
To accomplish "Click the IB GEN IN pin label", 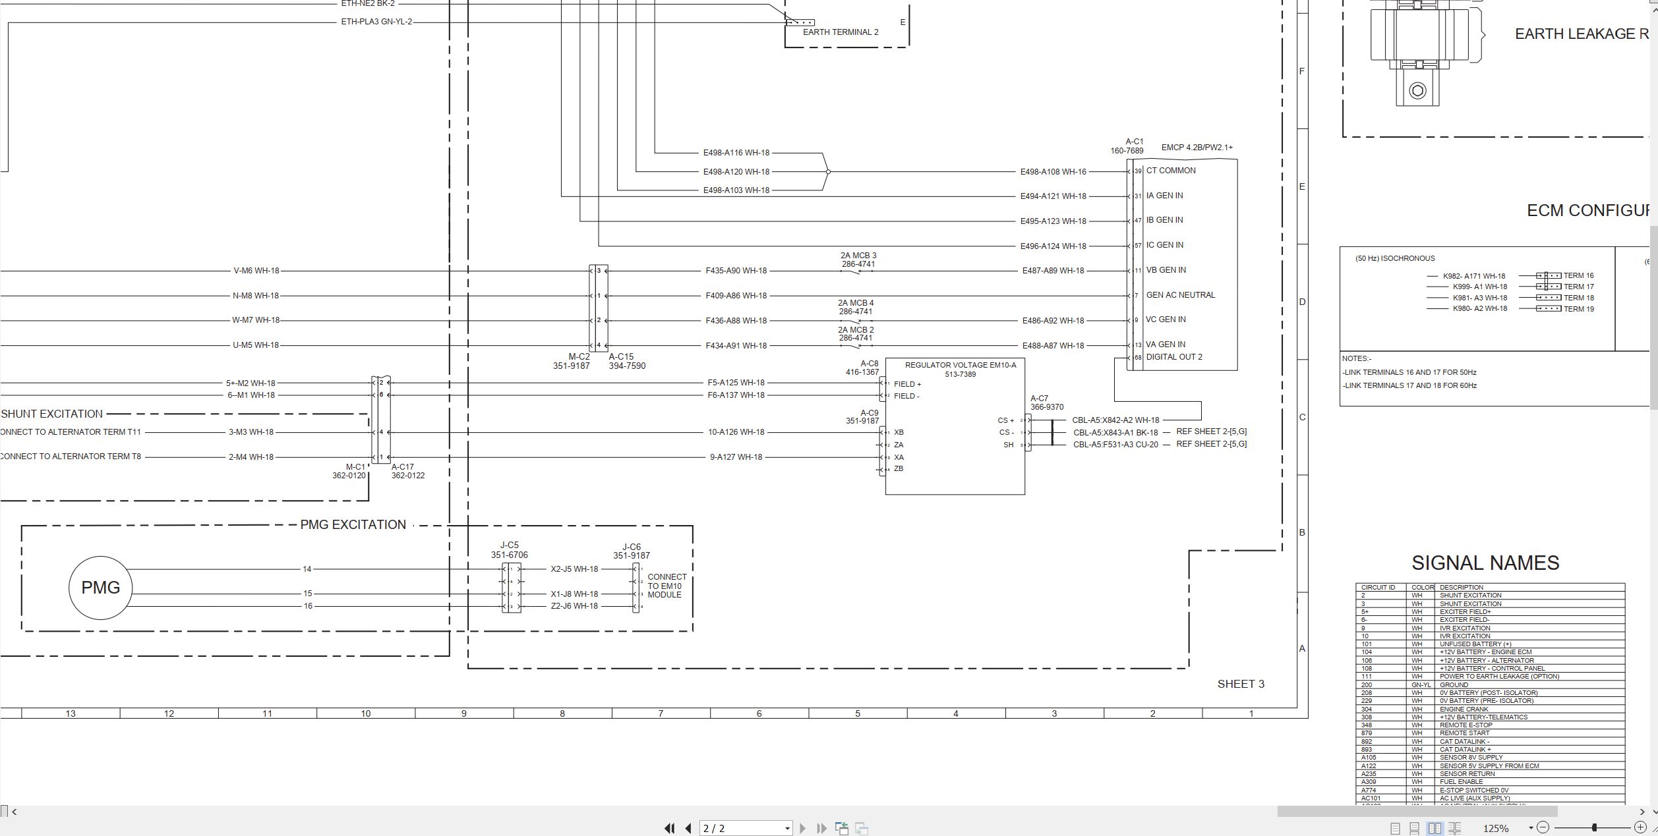I will (x=1164, y=220).
